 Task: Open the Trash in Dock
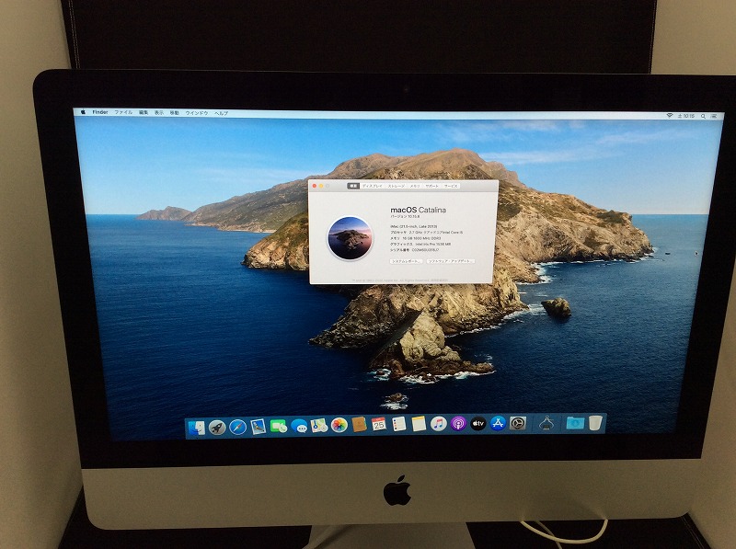(595, 423)
